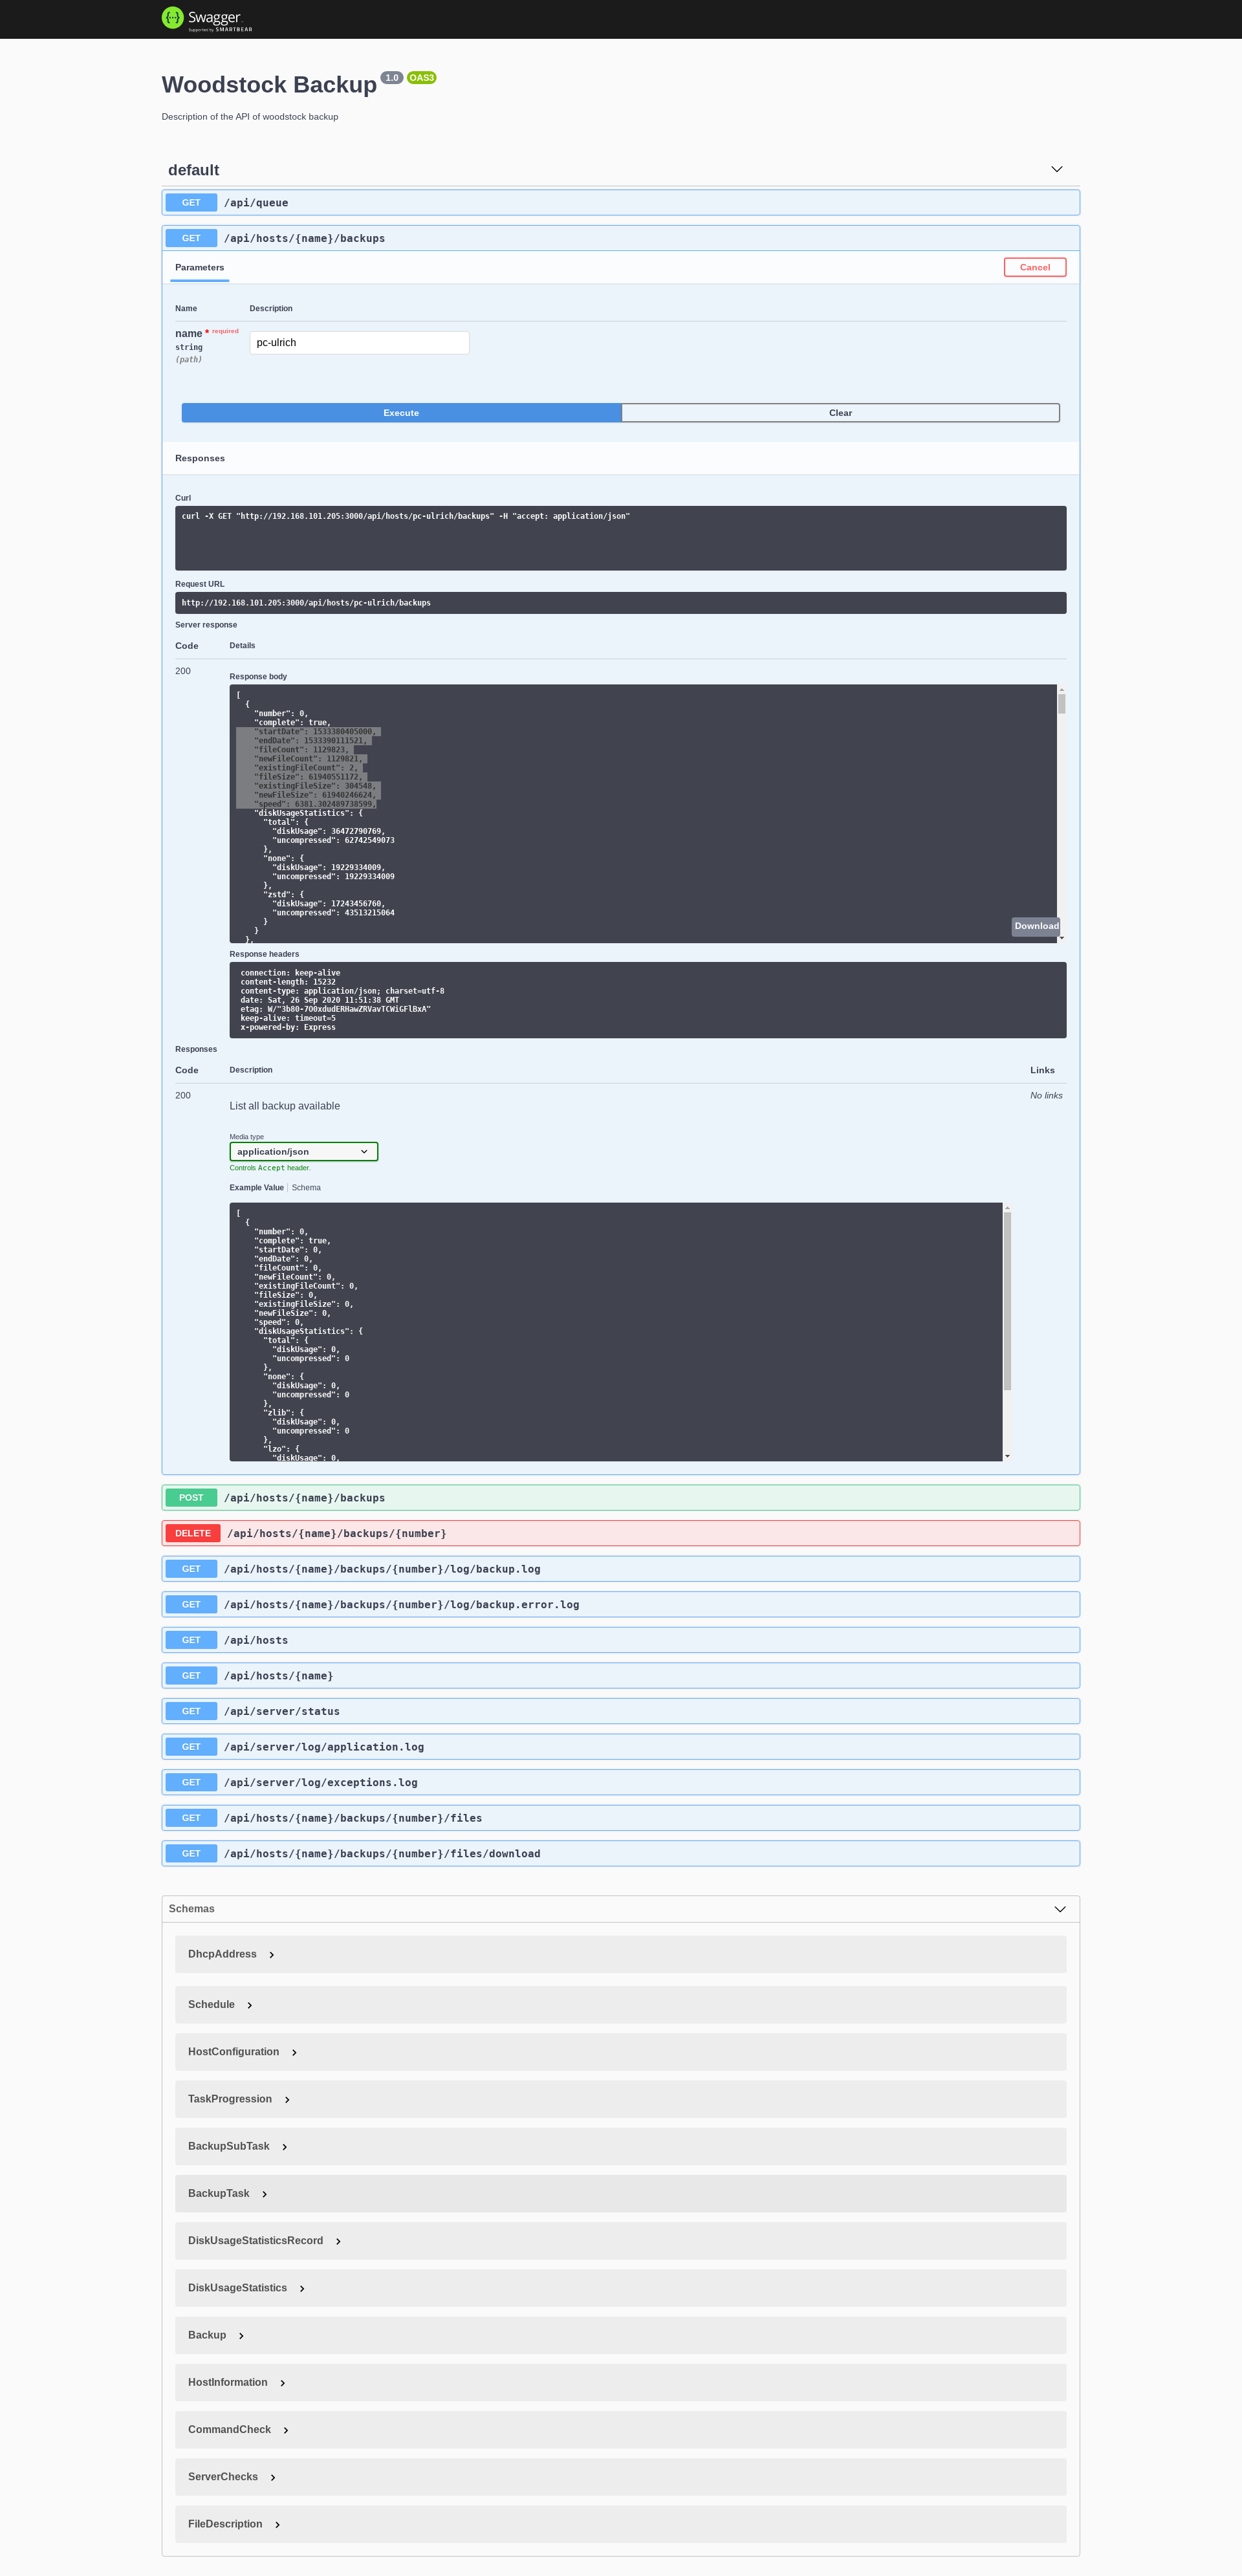
Task: Click the default section heading
Action: [x=193, y=170]
